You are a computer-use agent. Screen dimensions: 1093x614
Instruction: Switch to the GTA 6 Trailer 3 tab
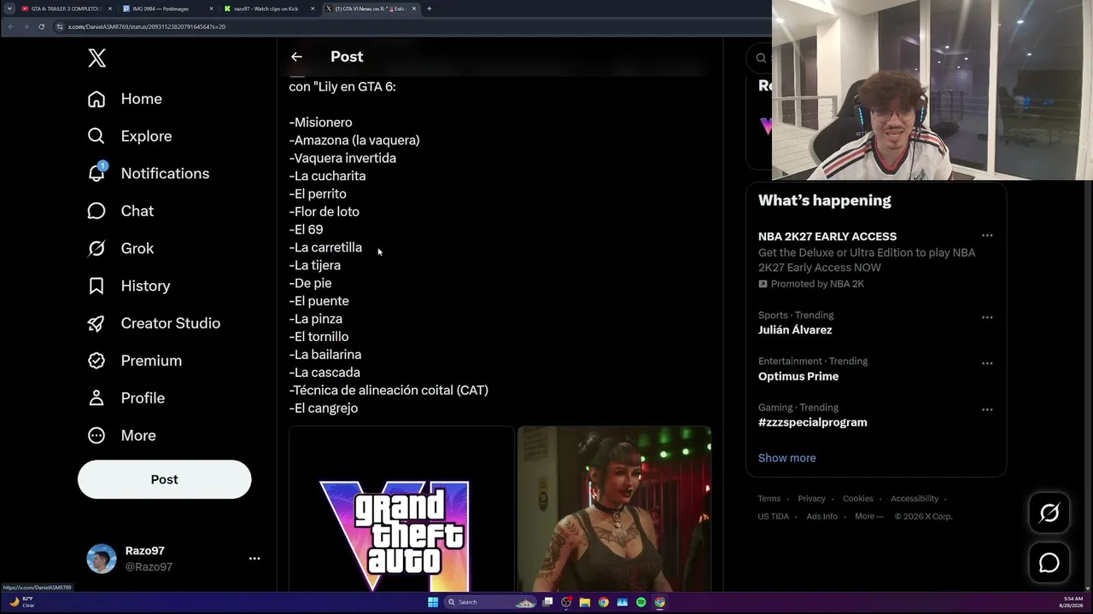64,9
